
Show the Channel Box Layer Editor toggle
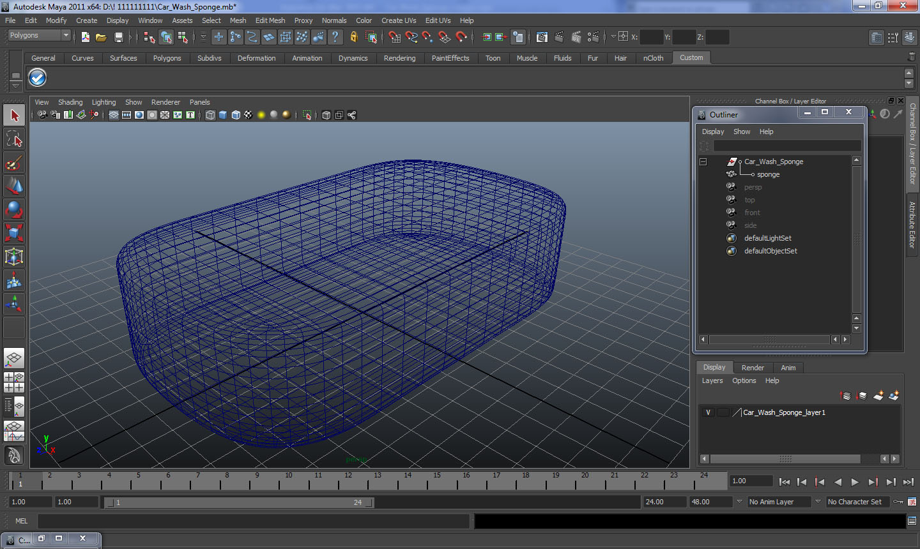pyautogui.click(x=910, y=38)
